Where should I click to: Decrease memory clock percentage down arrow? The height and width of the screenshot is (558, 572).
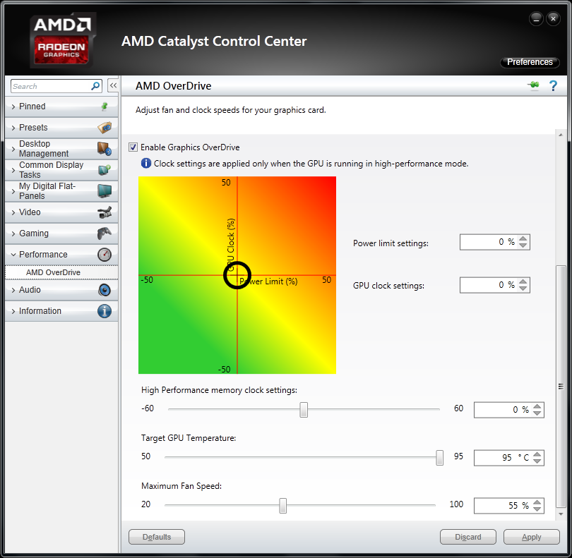tap(537, 413)
